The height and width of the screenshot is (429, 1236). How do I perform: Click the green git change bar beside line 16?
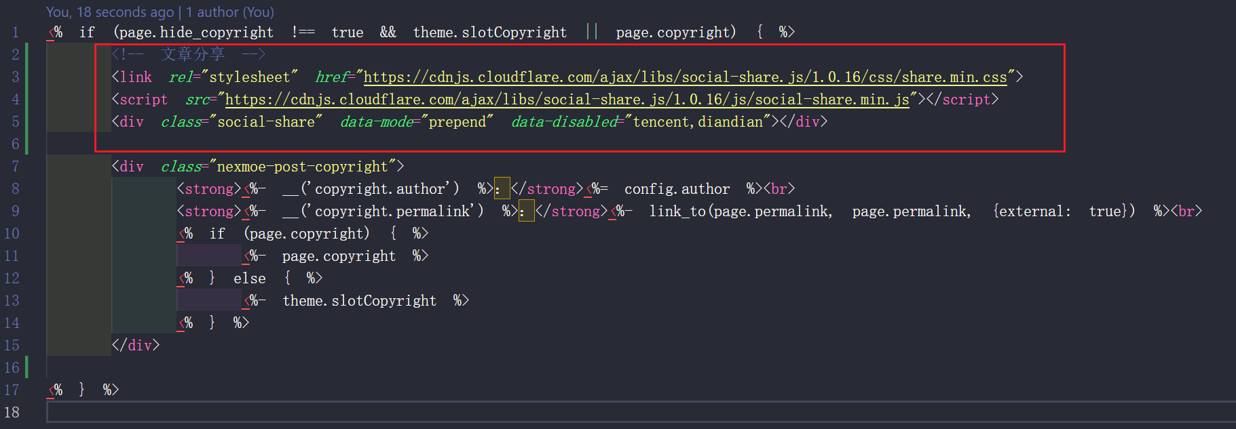tap(26, 367)
